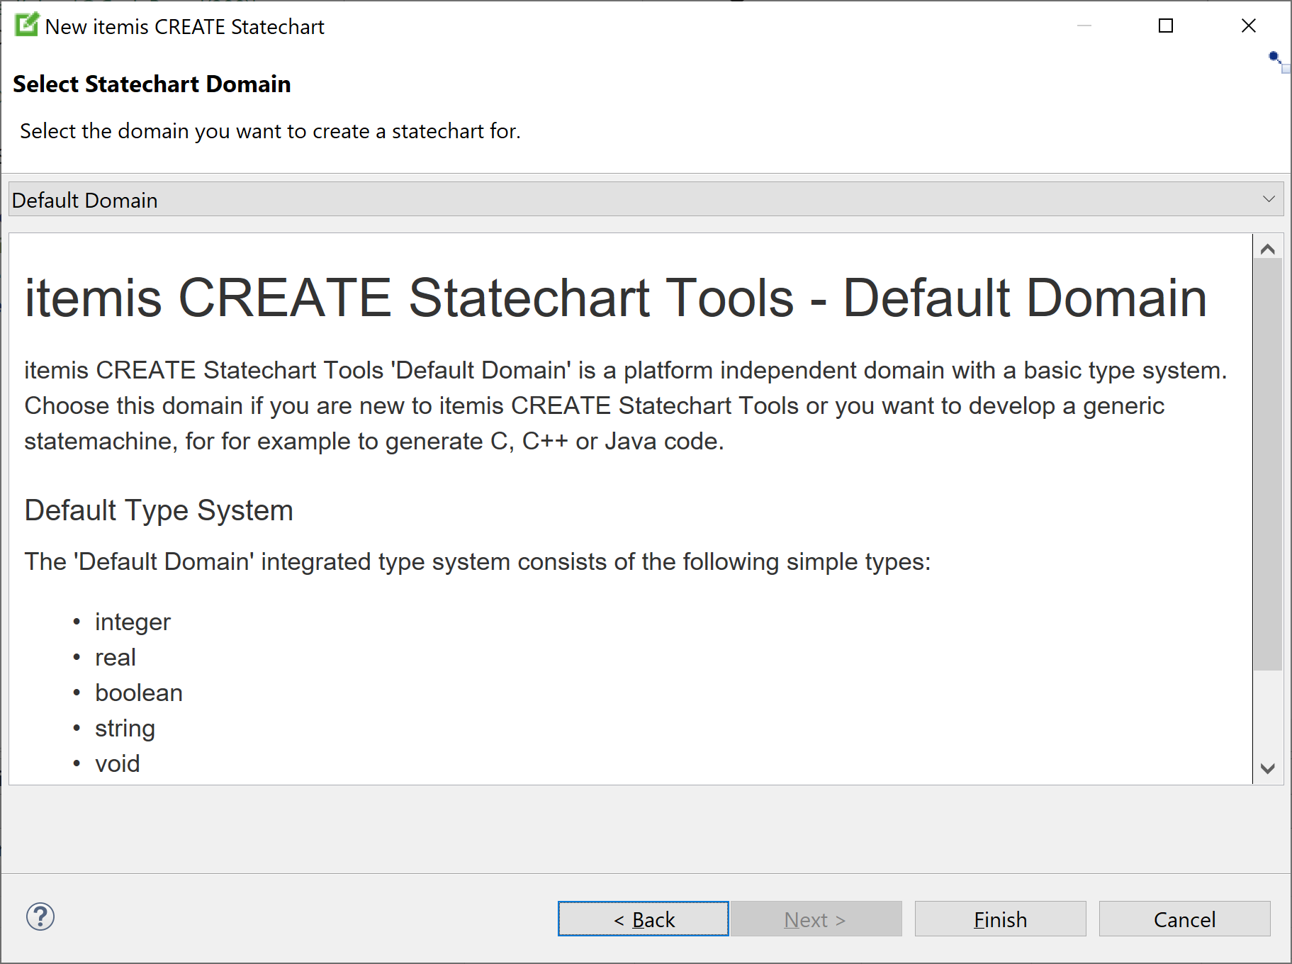Click the scrollbar up arrow
Viewport: 1292px width, 964px height.
coord(1268,248)
